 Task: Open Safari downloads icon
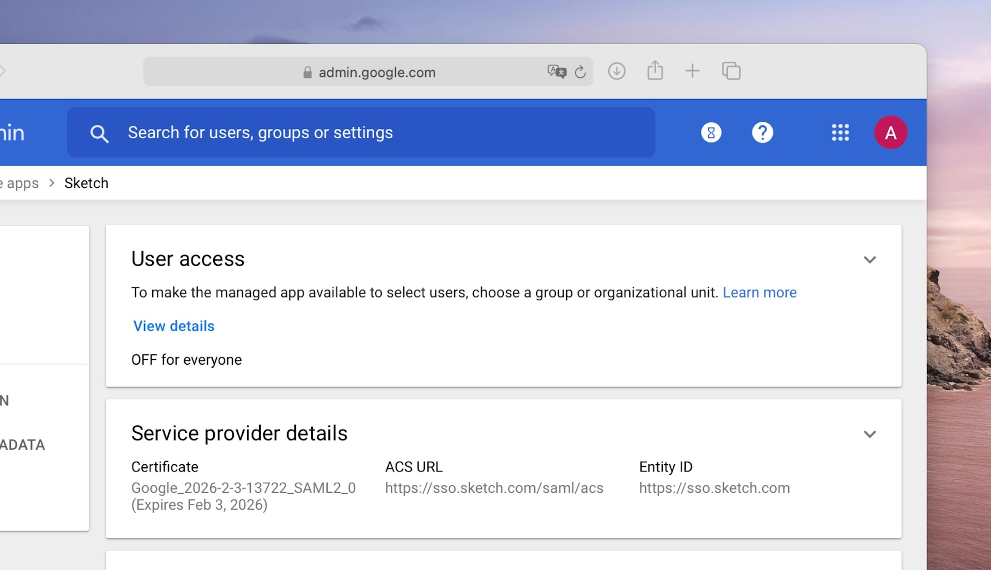[x=616, y=71]
